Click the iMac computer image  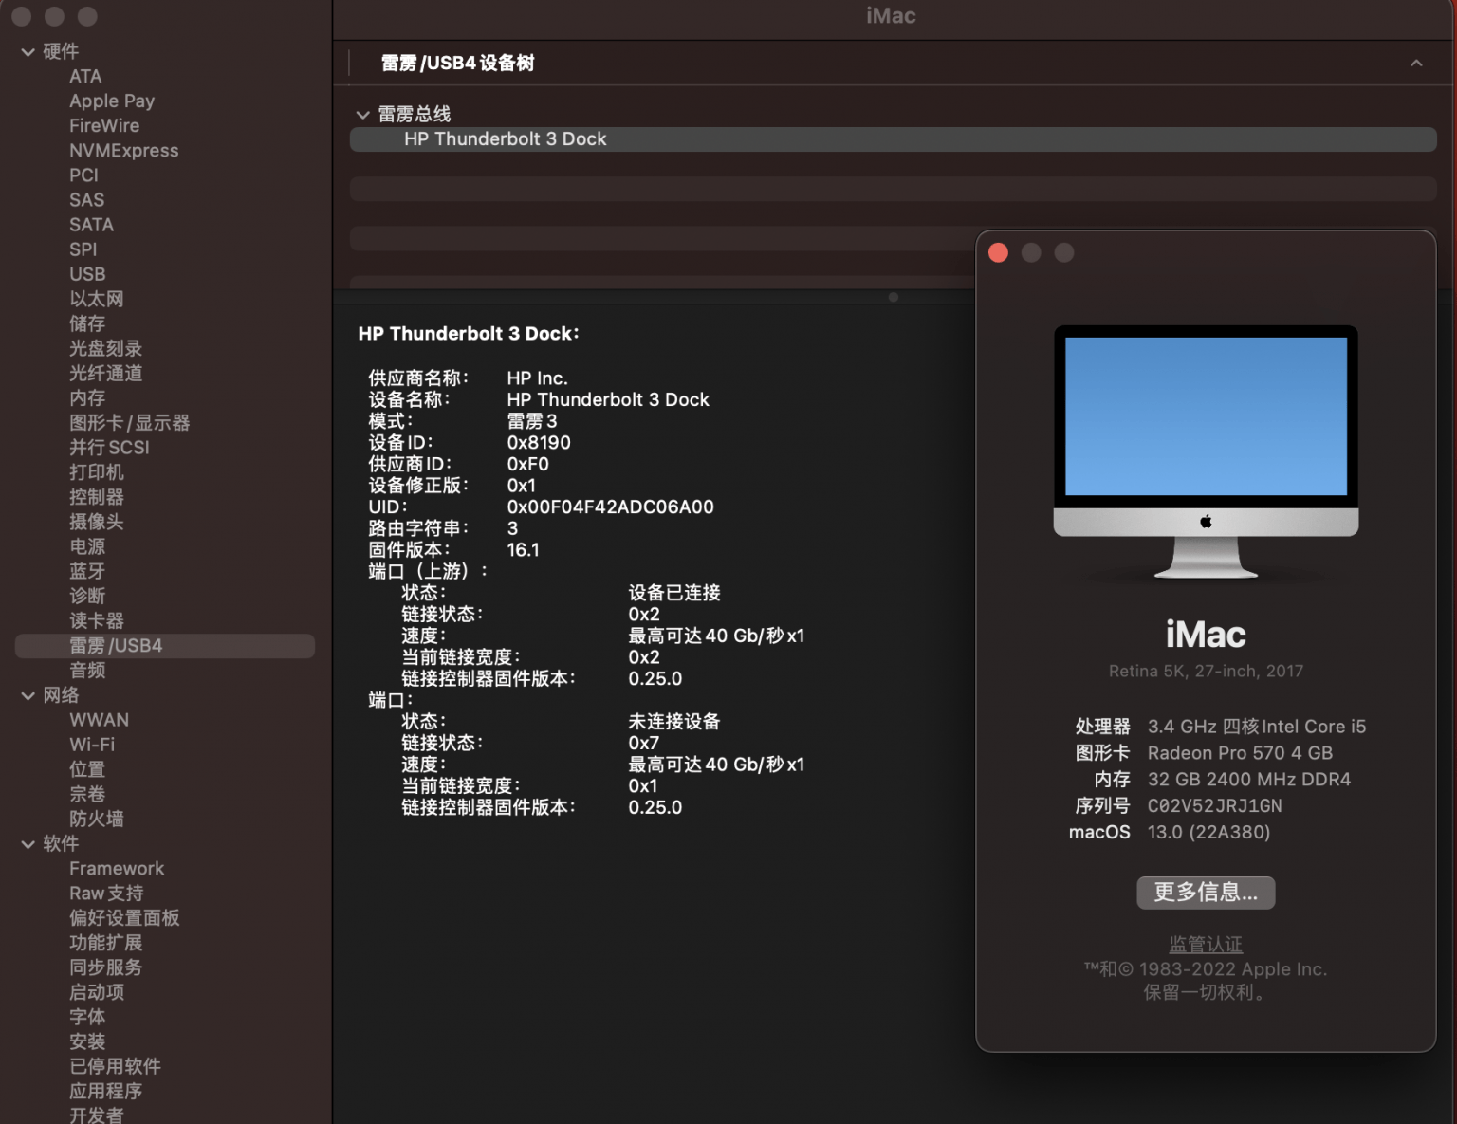click(1206, 452)
